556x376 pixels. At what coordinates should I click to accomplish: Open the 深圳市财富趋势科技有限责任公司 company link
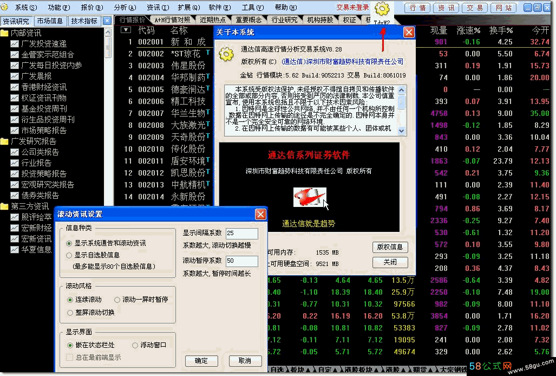click(x=343, y=61)
